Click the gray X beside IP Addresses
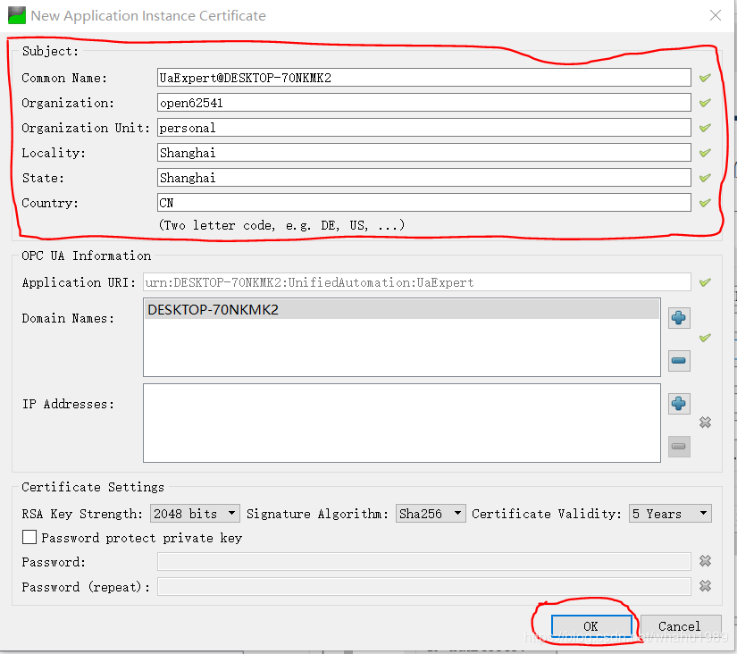This screenshot has width=737, height=654. click(x=705, y=423)
